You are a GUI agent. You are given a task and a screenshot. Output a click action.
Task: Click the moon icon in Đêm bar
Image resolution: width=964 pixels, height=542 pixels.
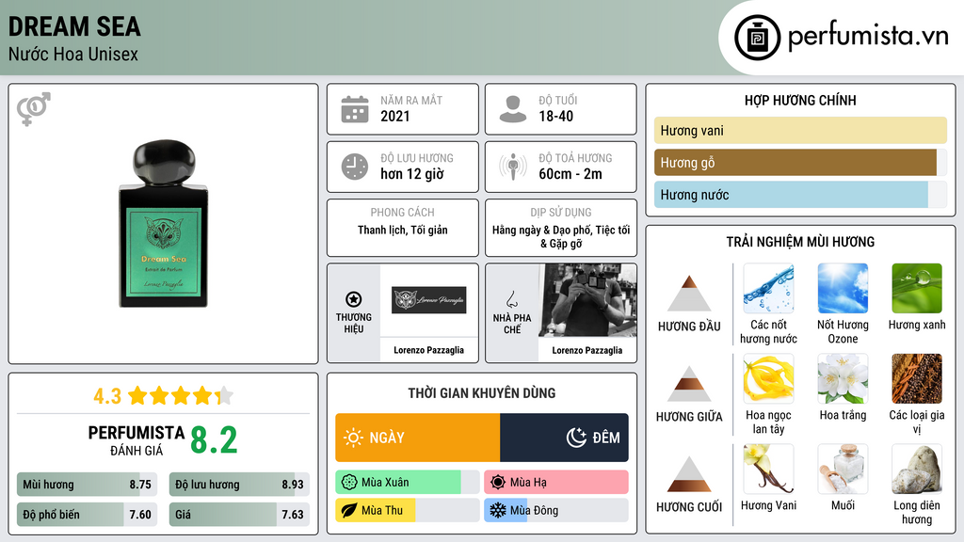tap(576, 438)
